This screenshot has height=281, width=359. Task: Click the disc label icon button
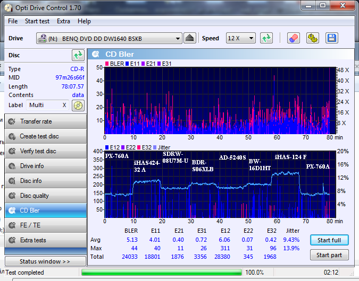(x=78, y=105)
